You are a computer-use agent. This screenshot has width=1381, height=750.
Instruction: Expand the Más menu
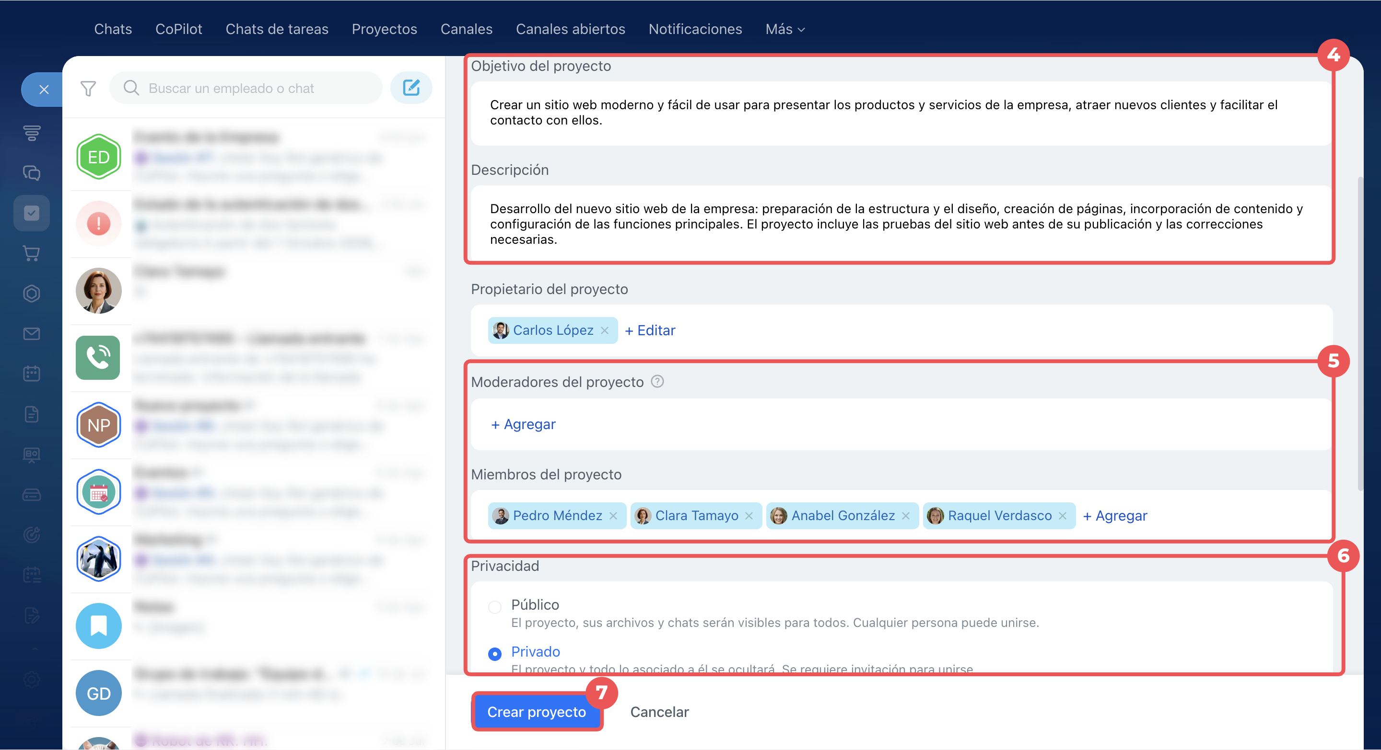click(x=785, y=29)
